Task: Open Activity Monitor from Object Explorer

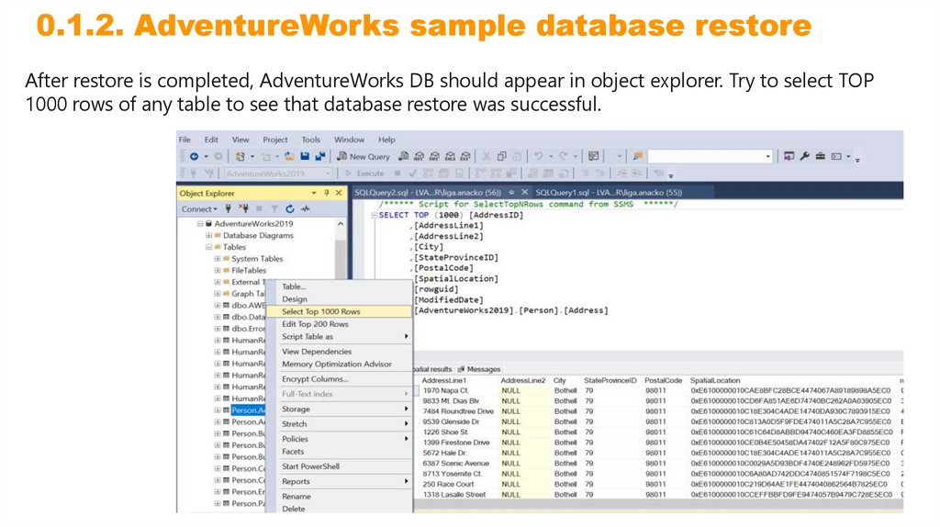Action: click(306, 208)
